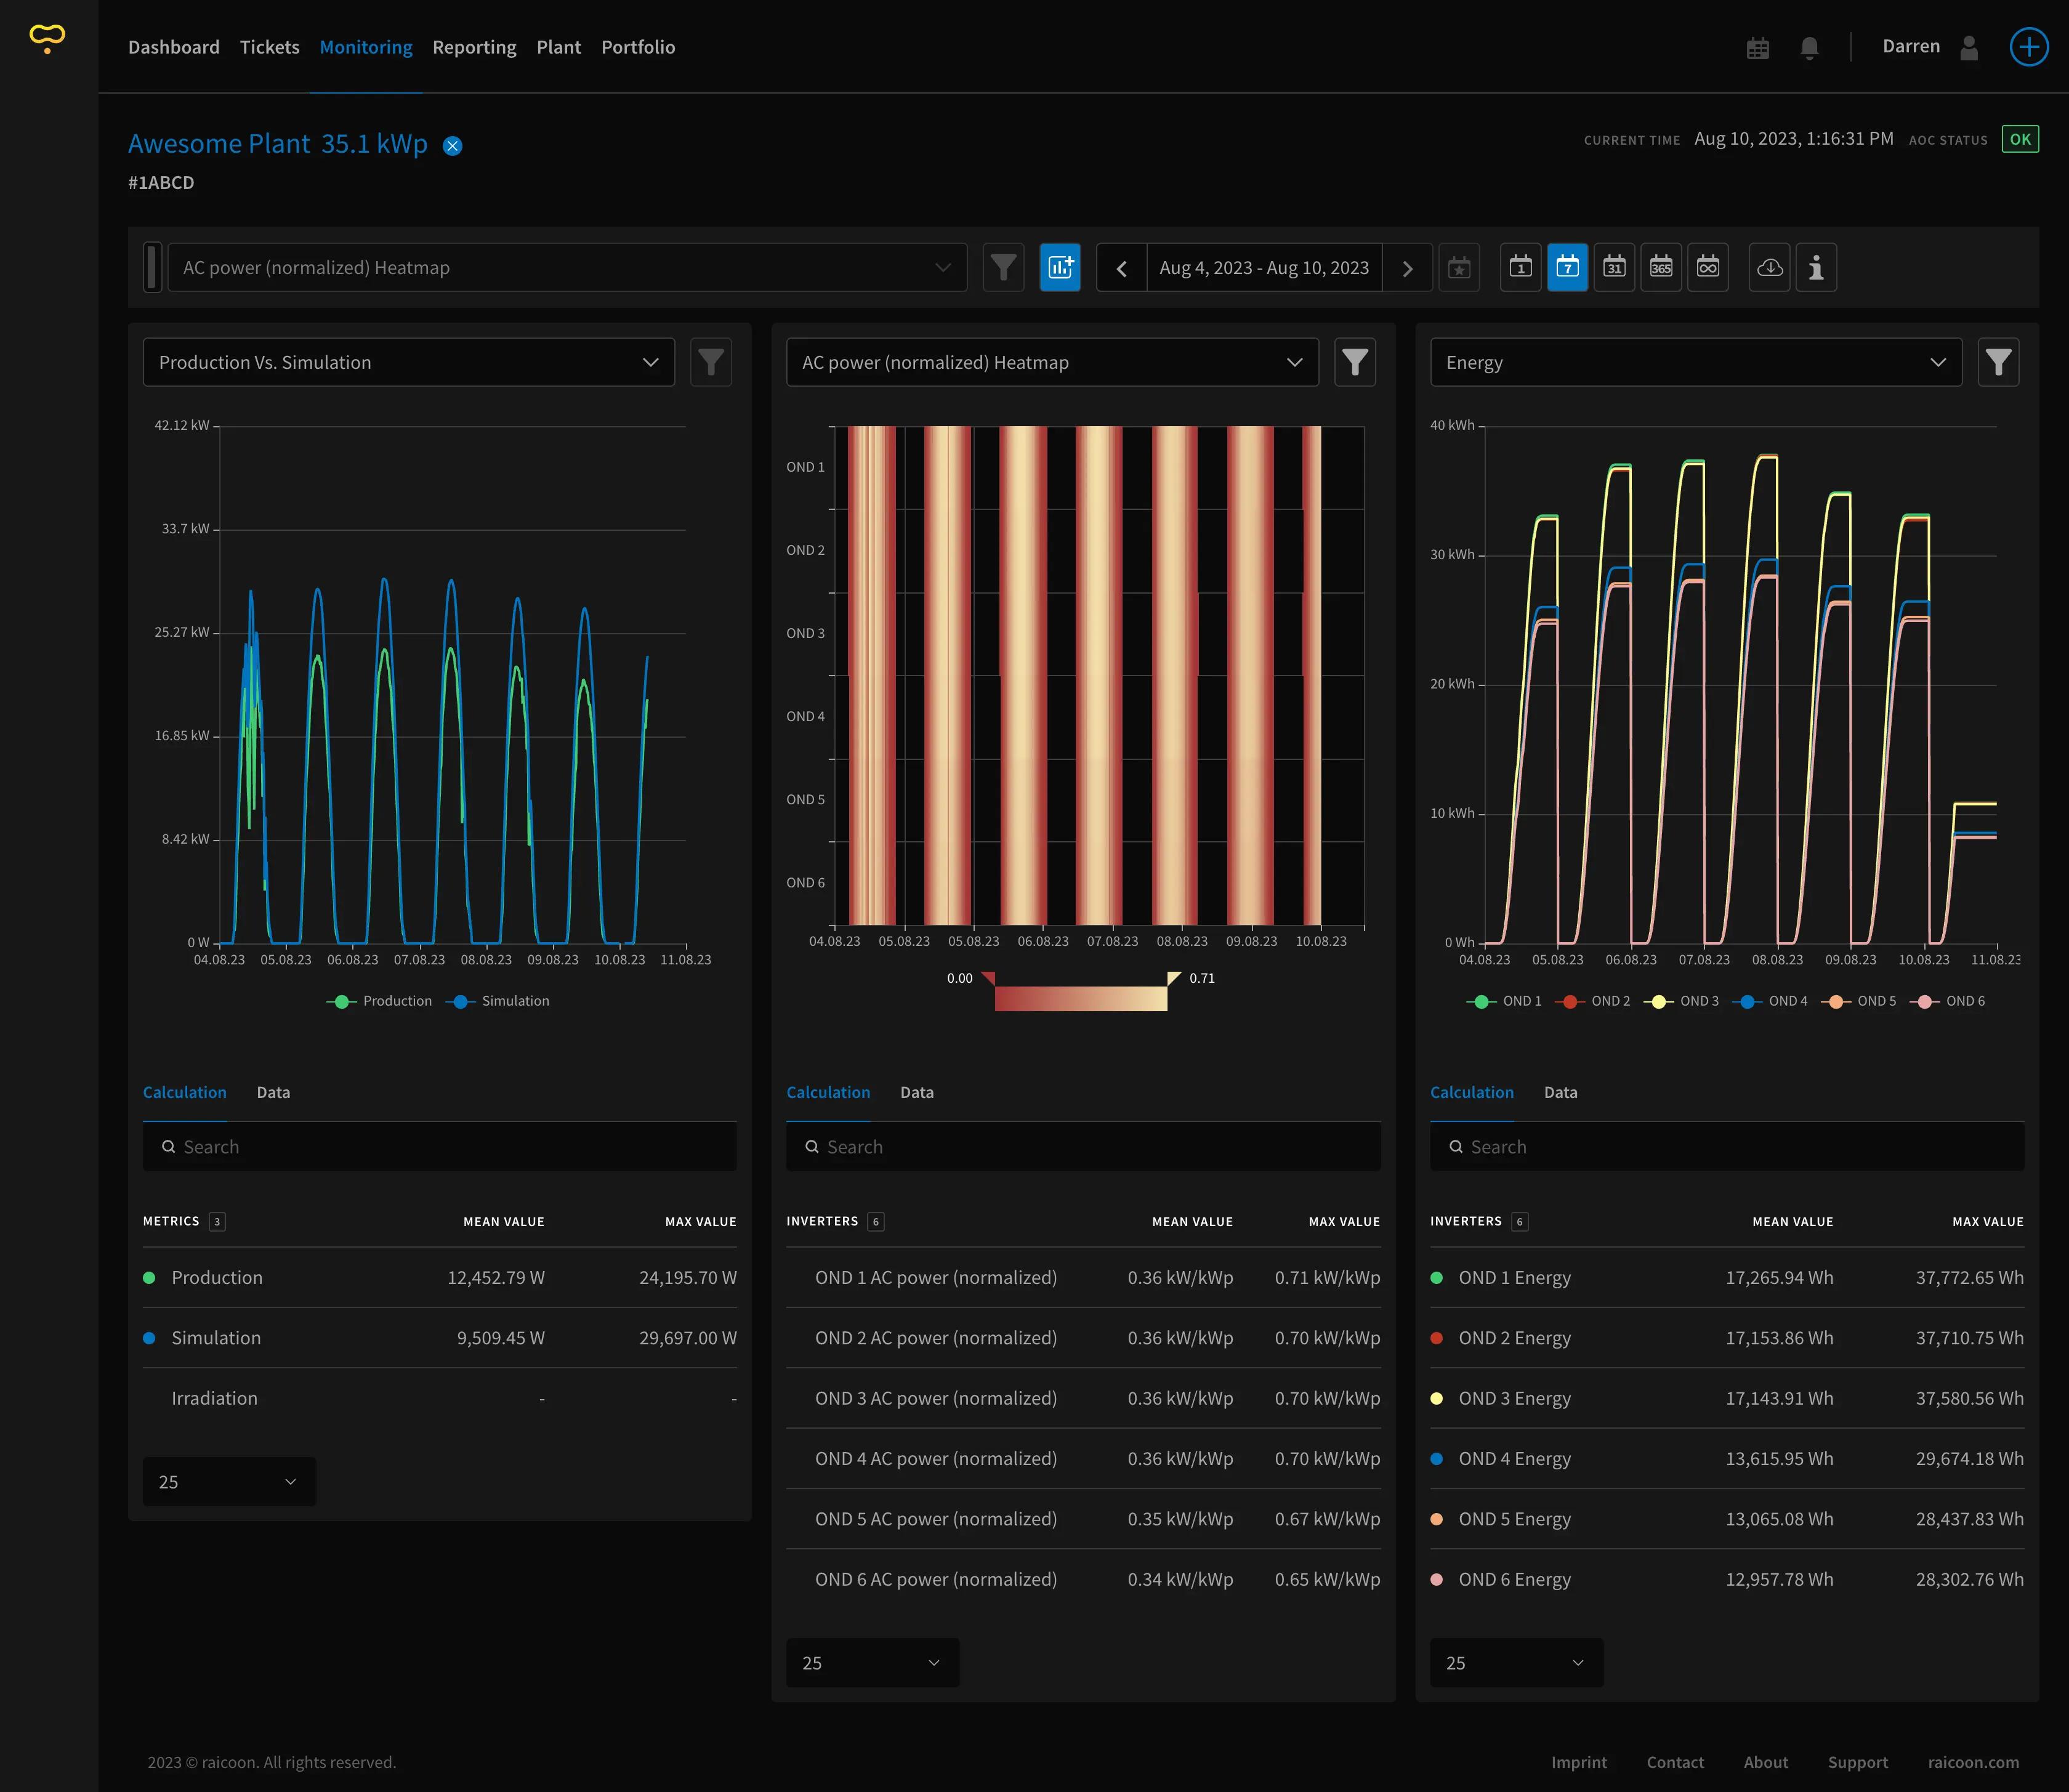Select the infinite range calendar icon
Viewport: 2069px width, 1792px height.
(x=1708, y=268)
